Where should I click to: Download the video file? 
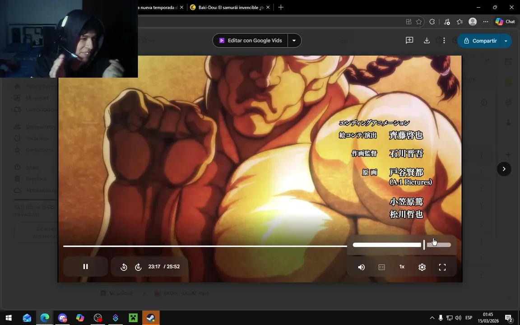coord(427,41)
